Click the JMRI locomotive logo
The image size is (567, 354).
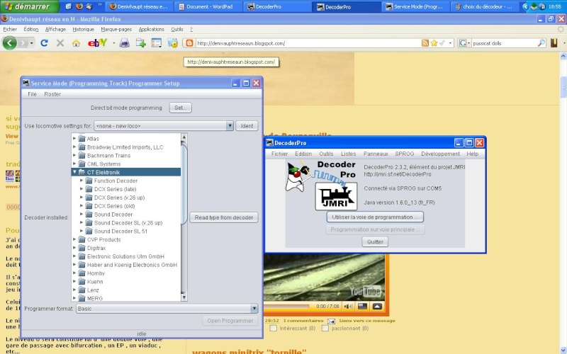[x=336, y=196]
